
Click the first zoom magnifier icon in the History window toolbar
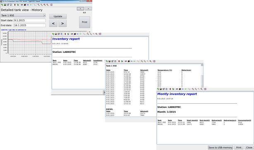tap(38, 5)
